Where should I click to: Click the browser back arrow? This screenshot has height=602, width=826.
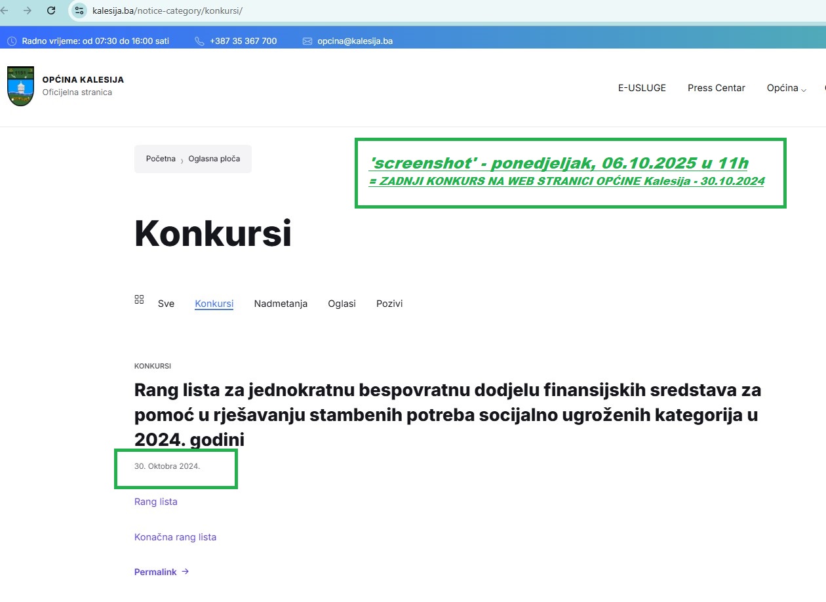tap(5, 10)
